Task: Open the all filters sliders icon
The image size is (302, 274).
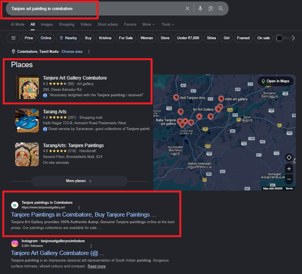Action: (x=14, y=38)
